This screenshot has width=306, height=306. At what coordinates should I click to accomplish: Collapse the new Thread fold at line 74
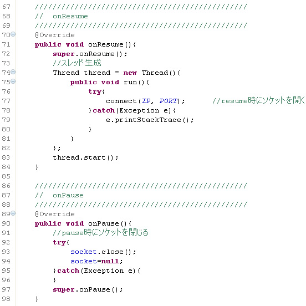pos(13,72)
